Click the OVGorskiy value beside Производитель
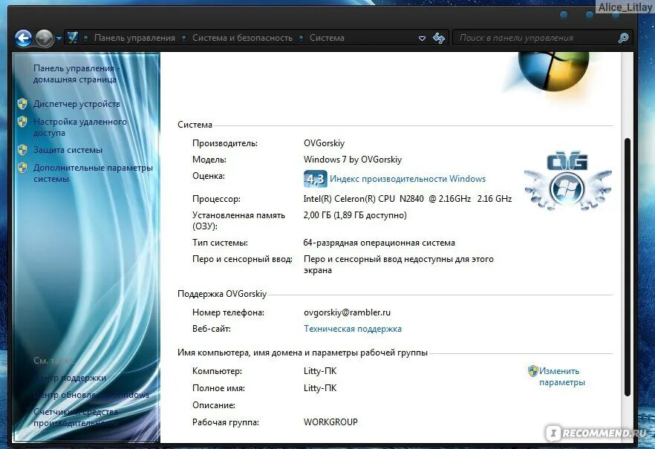 tap(324, 143)
